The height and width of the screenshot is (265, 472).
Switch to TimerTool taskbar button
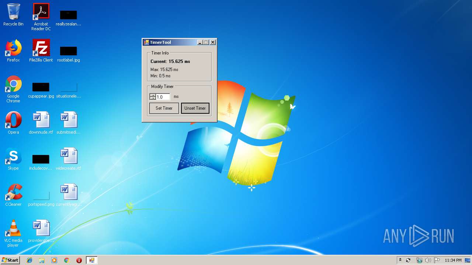click(91, 260)
